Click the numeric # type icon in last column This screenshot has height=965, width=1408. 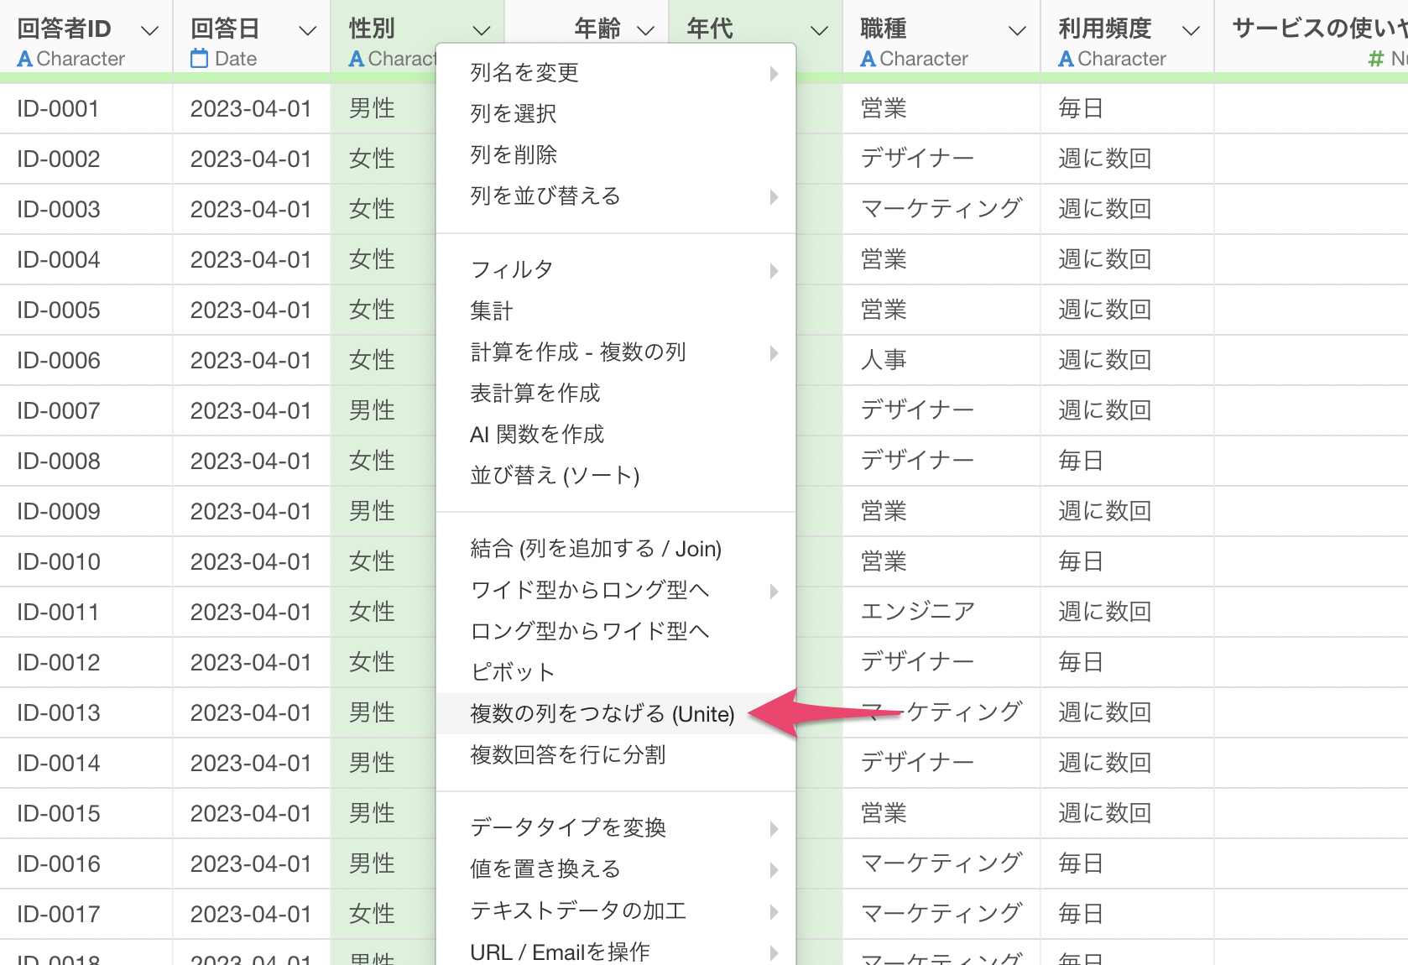1376,59
